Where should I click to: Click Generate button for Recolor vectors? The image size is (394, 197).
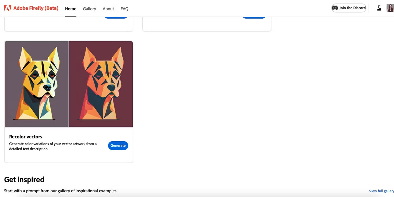pos(118,146)
